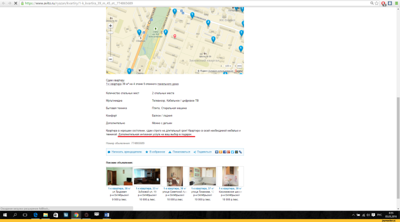
Task: Click the AdBlock extension icon
Action: coord(383,3)
